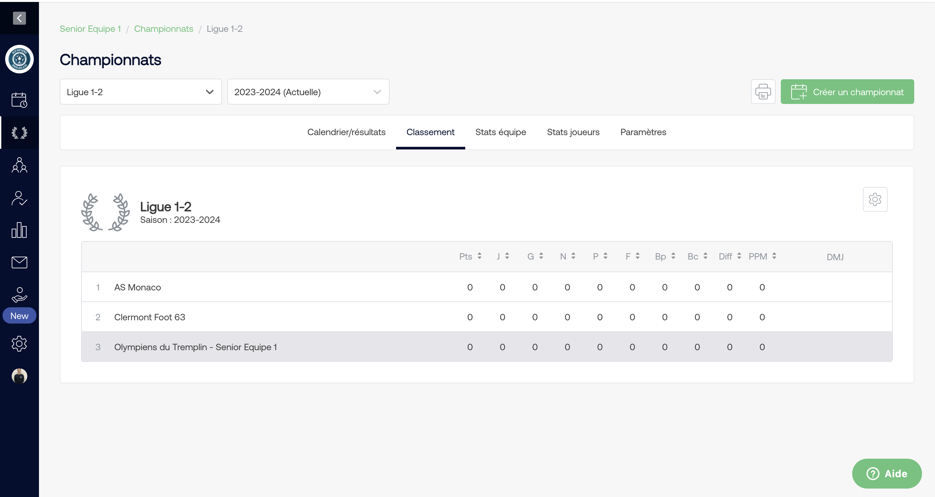This screenshot has height=497, width=935.
Task: Click the Ligue 1-2 table title
Action: pos(166,206)
